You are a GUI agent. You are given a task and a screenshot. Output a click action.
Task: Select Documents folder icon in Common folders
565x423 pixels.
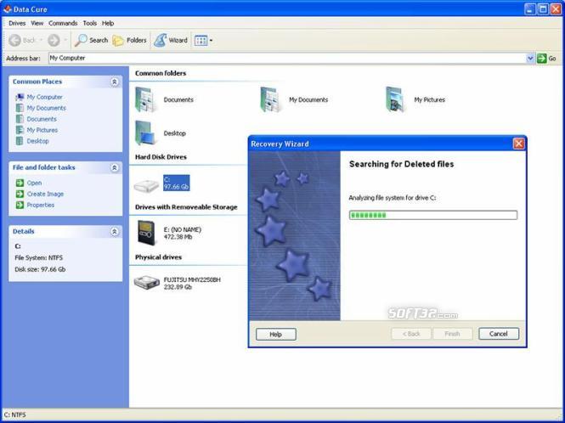tap(145, 100)
